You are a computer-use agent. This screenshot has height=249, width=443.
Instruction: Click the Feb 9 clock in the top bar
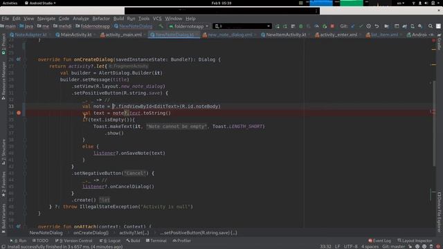click(x=221, y=3)
